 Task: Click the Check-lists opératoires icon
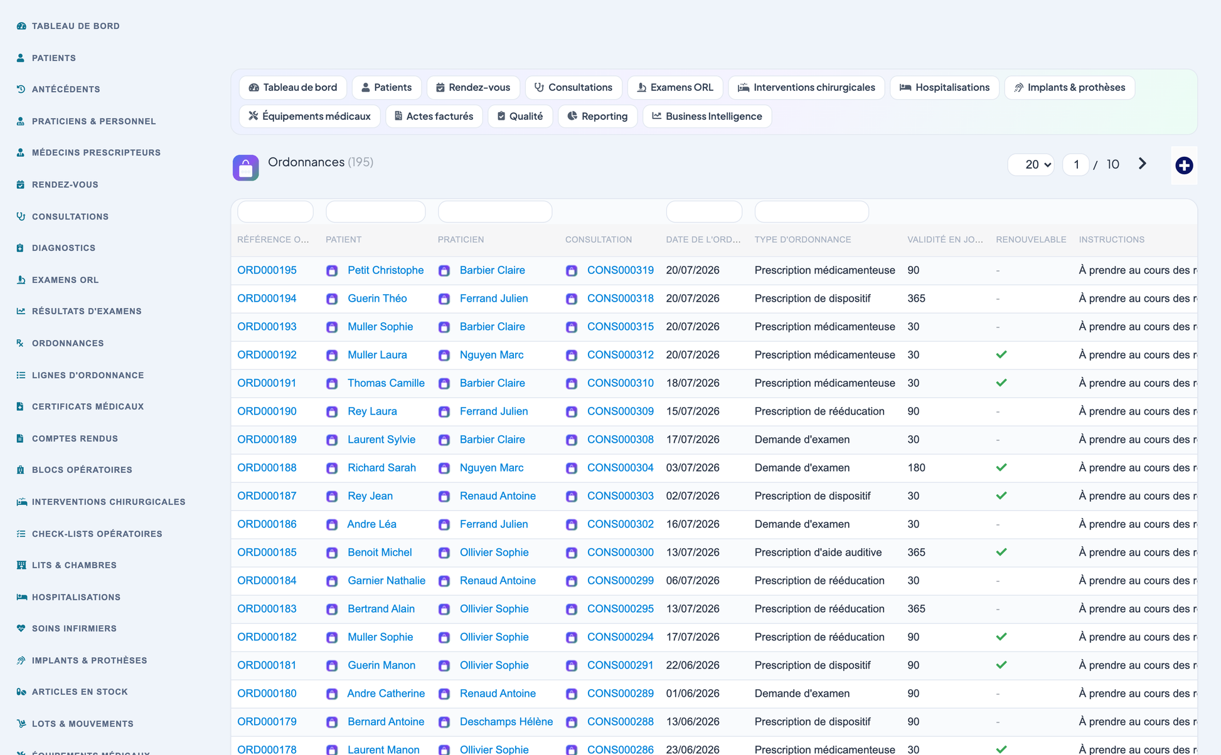(x=21, y=534)
